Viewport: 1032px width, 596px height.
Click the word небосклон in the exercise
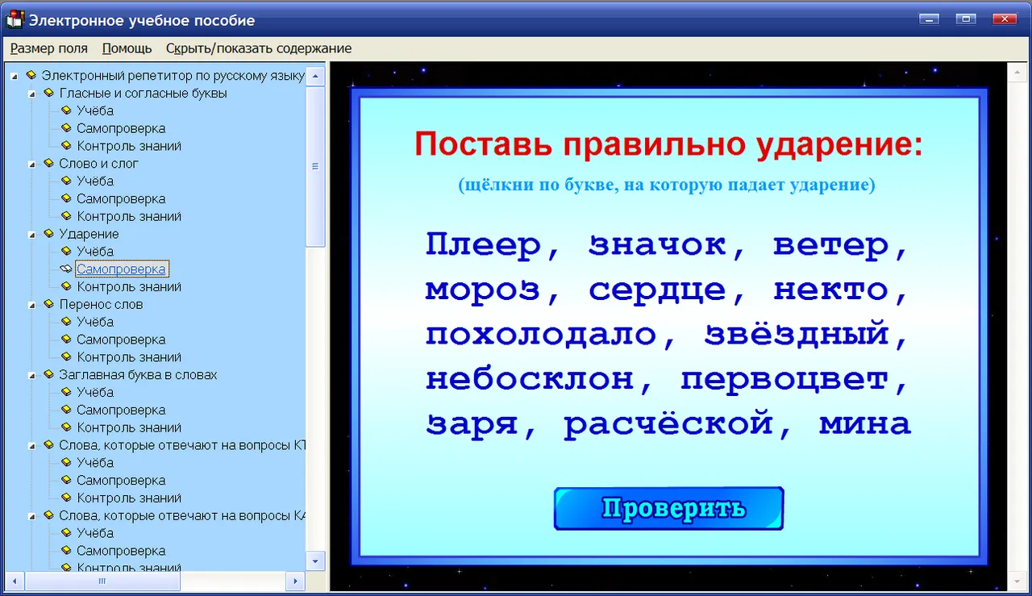[529, 379]
